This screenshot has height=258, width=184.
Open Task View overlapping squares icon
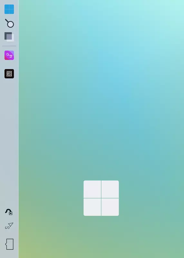coord(9,37)
